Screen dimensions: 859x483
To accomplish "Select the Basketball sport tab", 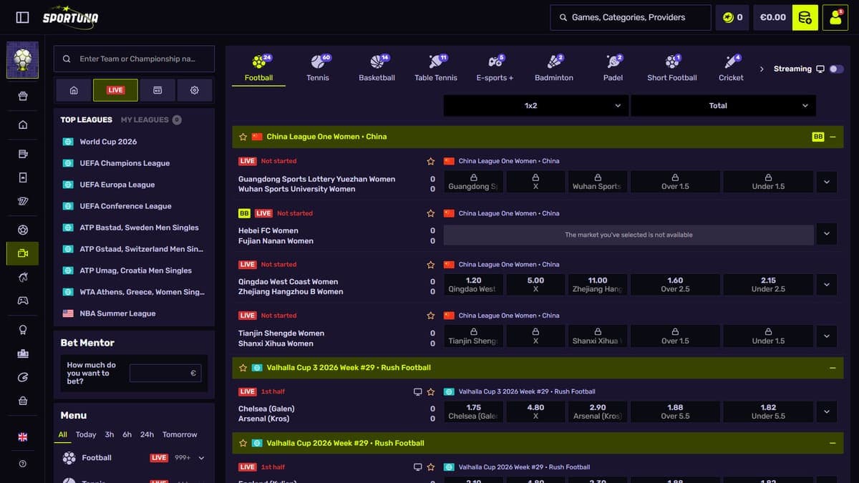I will [377, 69].
